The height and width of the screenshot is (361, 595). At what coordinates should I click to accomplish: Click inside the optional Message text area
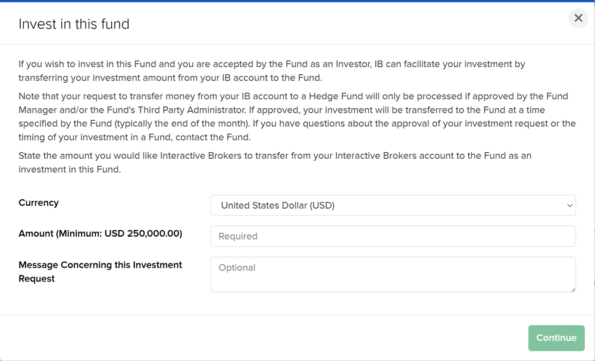tap(393, 275)
